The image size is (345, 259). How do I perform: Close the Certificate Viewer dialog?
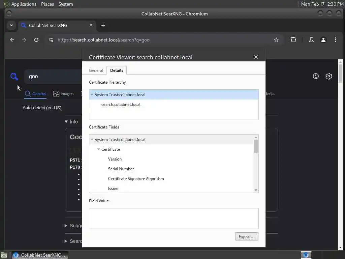click(256, 57)
